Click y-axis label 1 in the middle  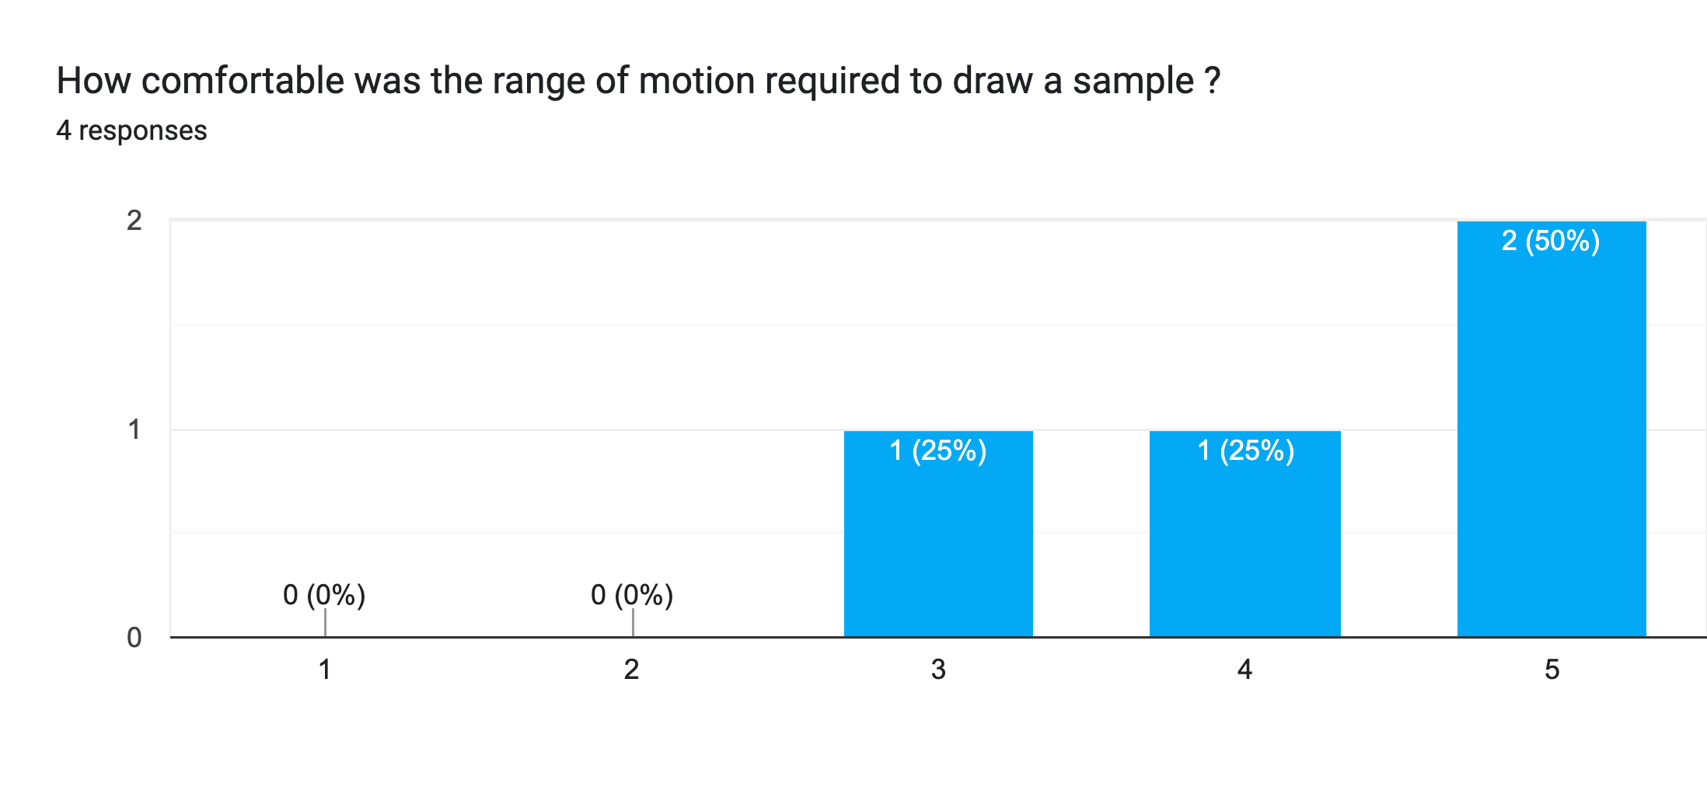[x=134, y=430]
